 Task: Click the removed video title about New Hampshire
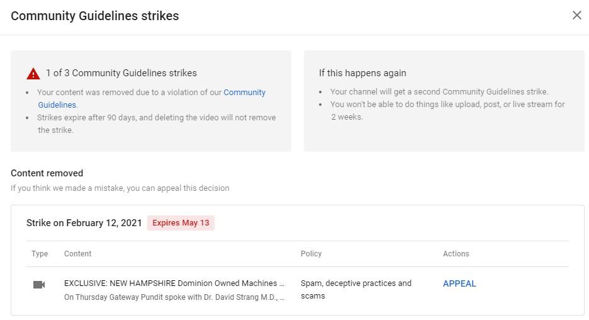tap(174, 283)
